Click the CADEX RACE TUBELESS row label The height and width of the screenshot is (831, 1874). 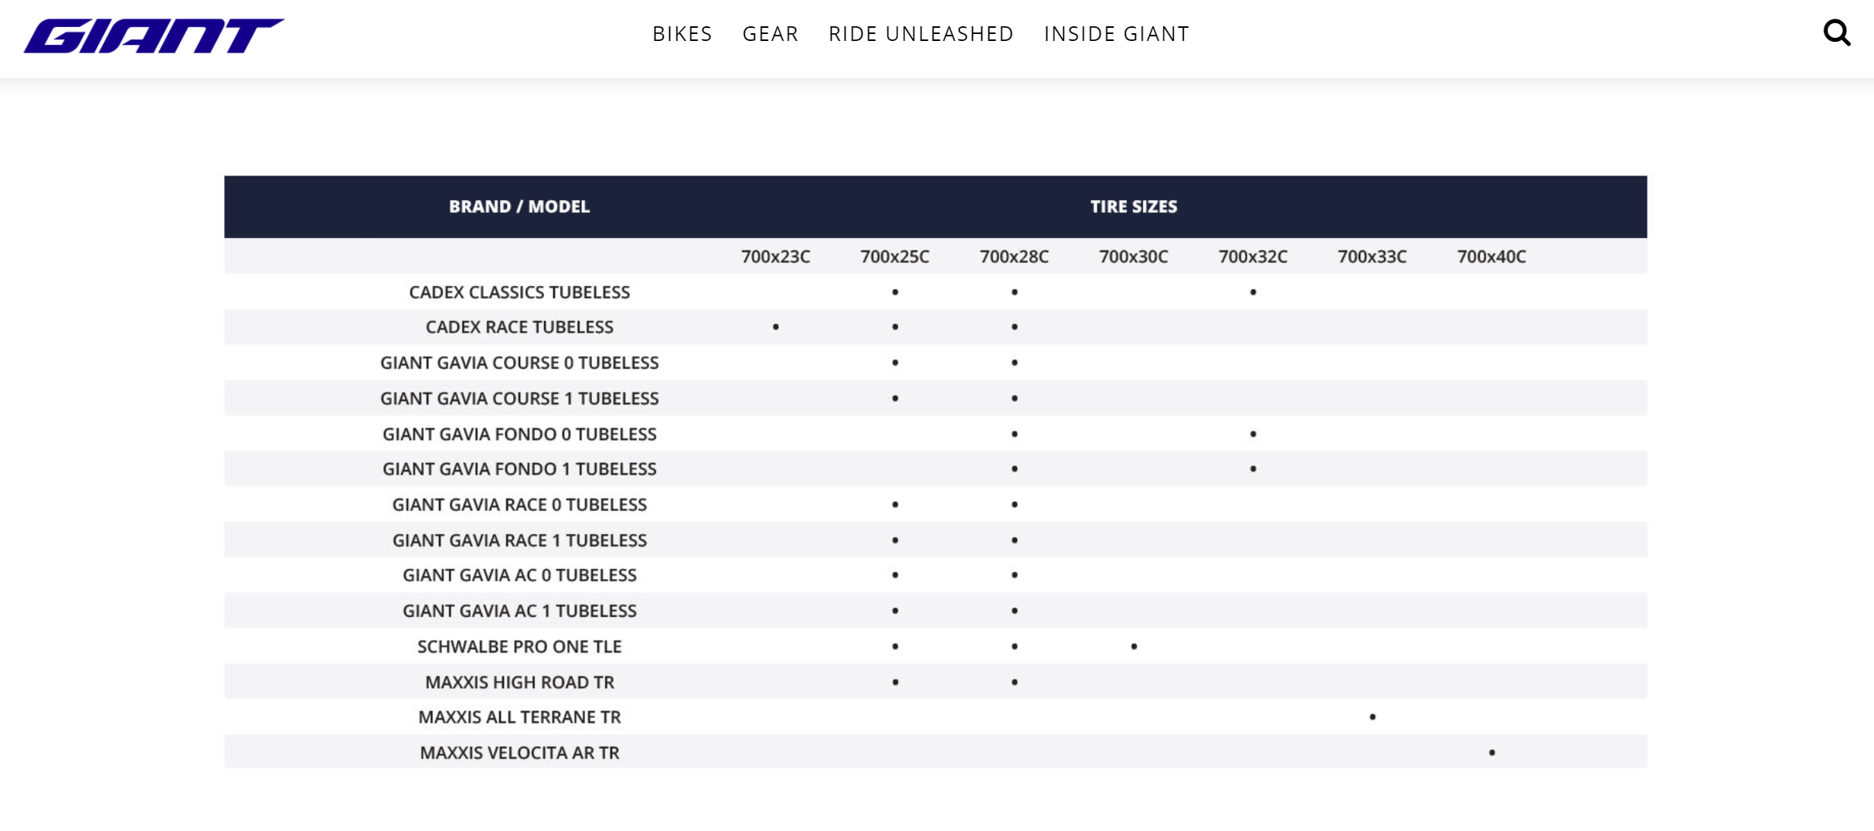519,327
